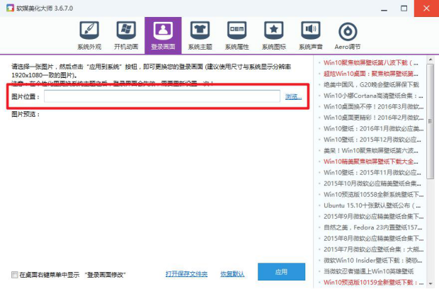Open the 系统图标 star icon
Screen dimensions: 439x289
point(273,35)
